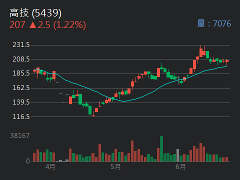The image size is (240, 180).
Task: Click the 4月 date axis label
Action: coord(50,166)
